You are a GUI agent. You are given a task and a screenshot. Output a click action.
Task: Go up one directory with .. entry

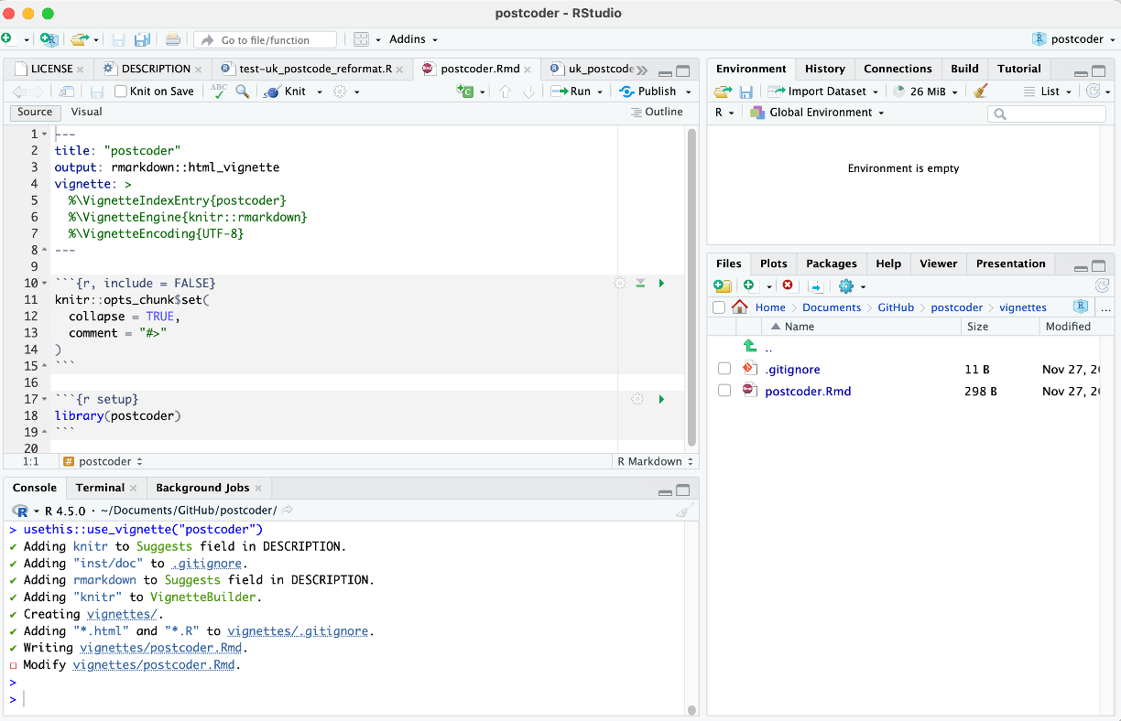768,348
